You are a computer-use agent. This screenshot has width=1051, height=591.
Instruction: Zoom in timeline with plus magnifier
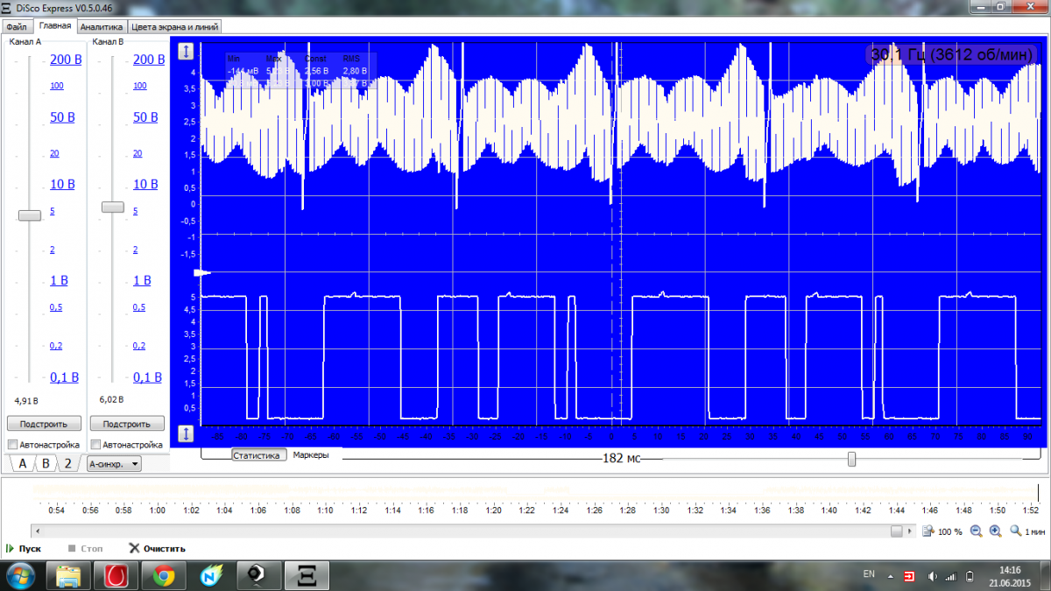(x=995, y=531)
